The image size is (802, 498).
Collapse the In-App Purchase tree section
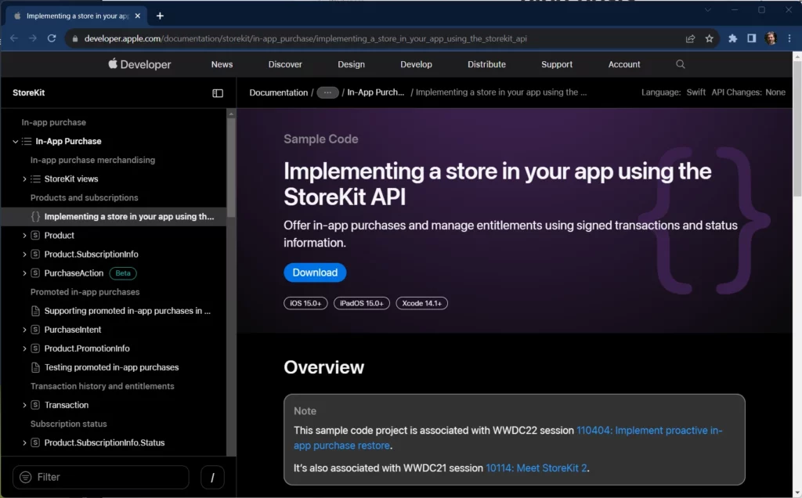pyautogui.click(x=16, y=142)
